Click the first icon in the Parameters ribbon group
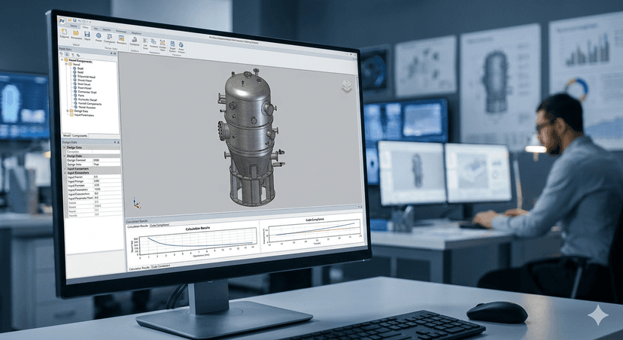The width and height of the screenshot is (623, 340). (x=145, y=41)
